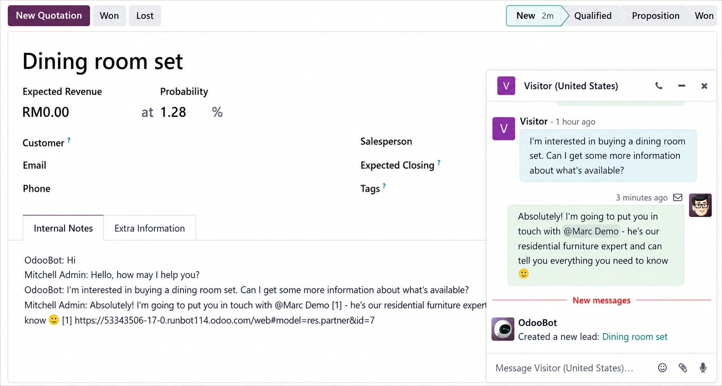Minimize the Visitor chat window
The image size is (722, 386).
682,86
